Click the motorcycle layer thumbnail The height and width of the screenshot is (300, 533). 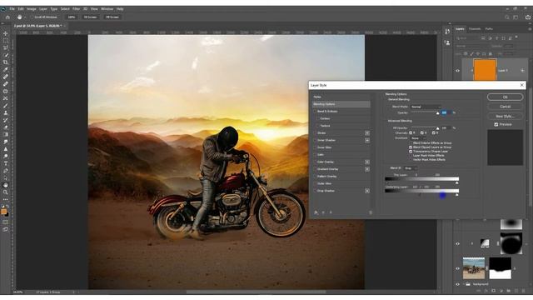(x=474, y=268)
